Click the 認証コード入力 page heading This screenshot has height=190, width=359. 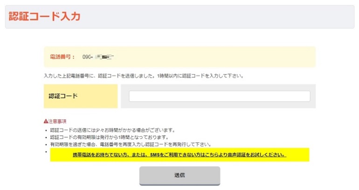[45, 16]
